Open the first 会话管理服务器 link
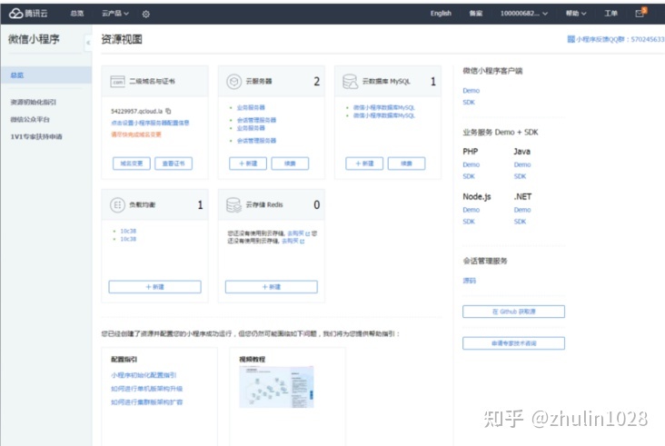Image resolution: width=665 pixels, height=446 pixels. pos(256,120)
